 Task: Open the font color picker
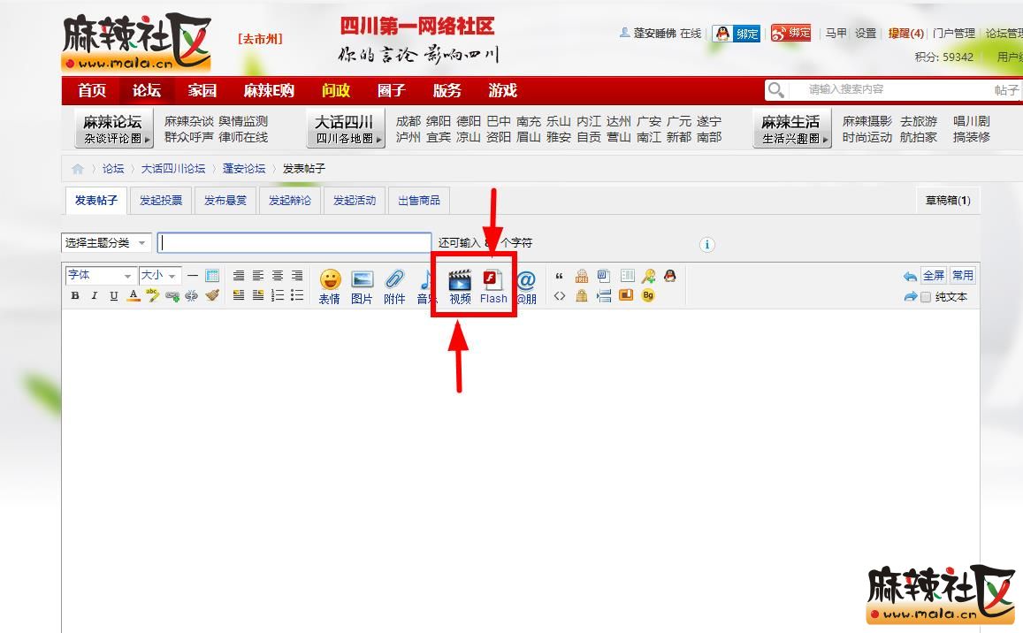pos(134,295)
